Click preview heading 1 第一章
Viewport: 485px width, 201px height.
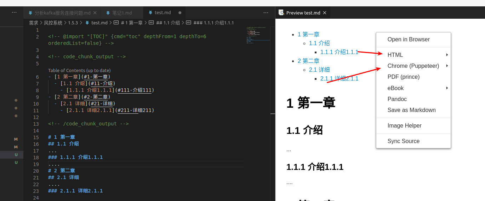click(311, 103)
